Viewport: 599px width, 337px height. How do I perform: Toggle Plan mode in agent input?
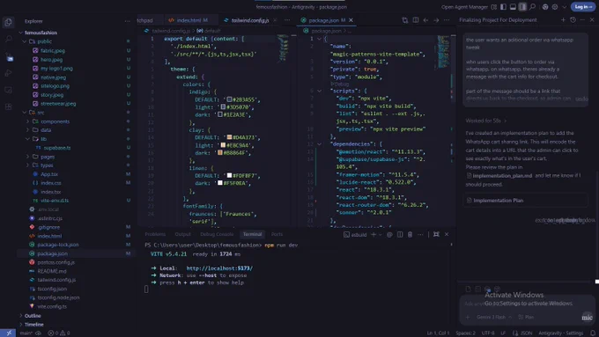click(526, 317)
